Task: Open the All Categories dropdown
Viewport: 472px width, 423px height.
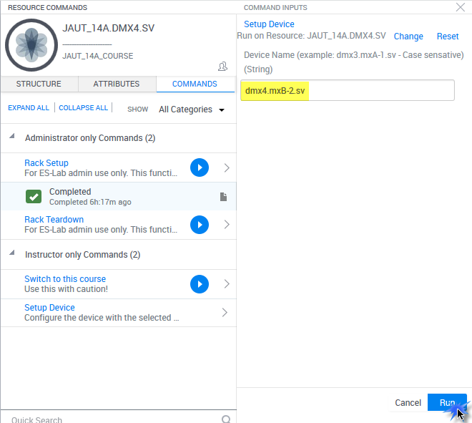Action: (x=191, y=110)
